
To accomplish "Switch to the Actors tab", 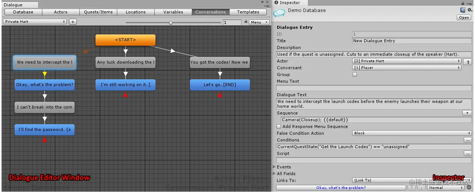I will click(61, 12).
